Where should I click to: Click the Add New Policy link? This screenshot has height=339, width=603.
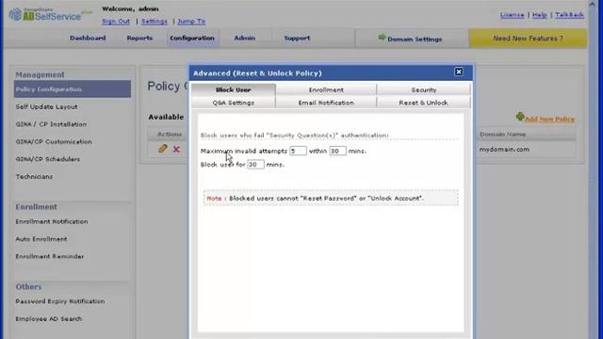click(549, 120)
